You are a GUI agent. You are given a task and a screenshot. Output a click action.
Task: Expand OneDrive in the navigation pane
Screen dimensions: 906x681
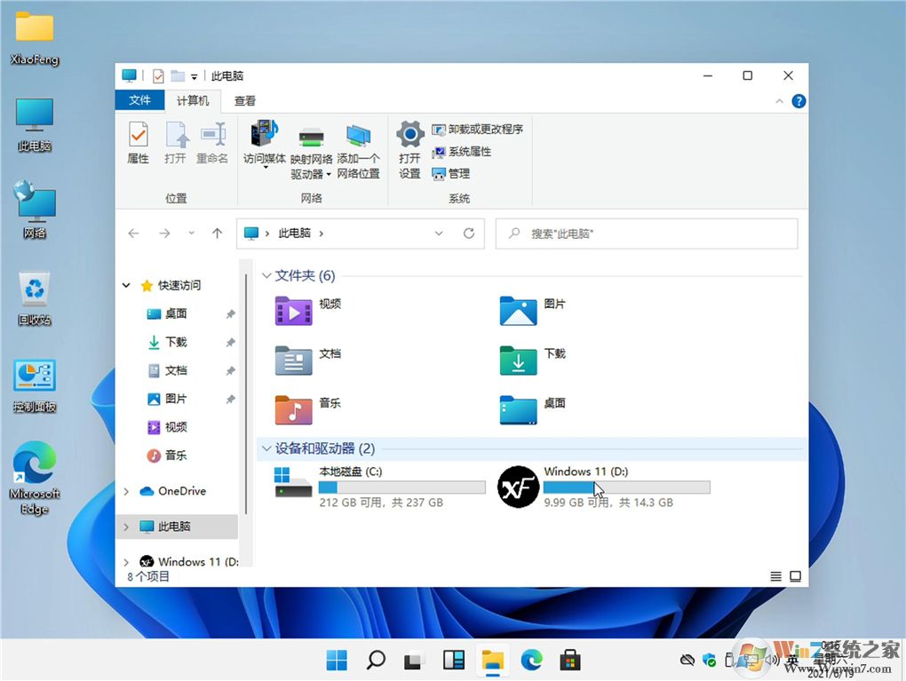point(125,491)
